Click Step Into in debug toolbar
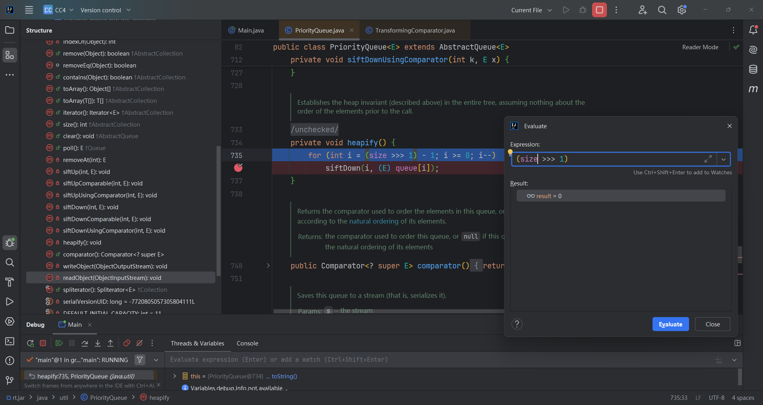The image size is (763, 405). 98,343
